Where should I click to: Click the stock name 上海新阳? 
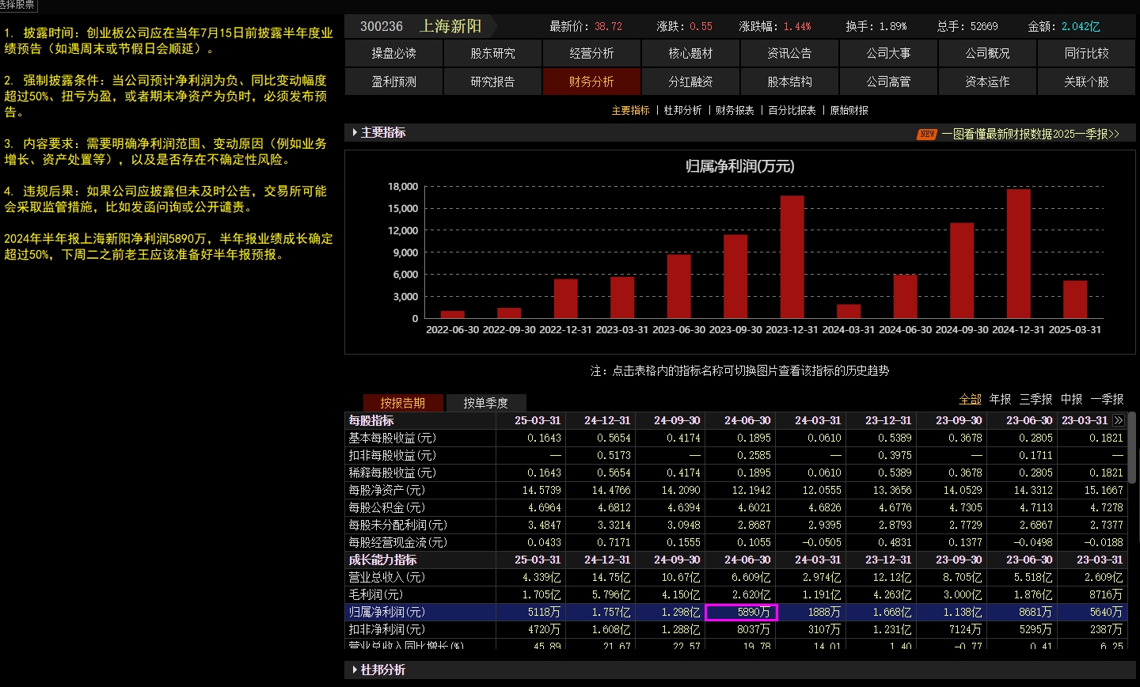tap(450, 26)
